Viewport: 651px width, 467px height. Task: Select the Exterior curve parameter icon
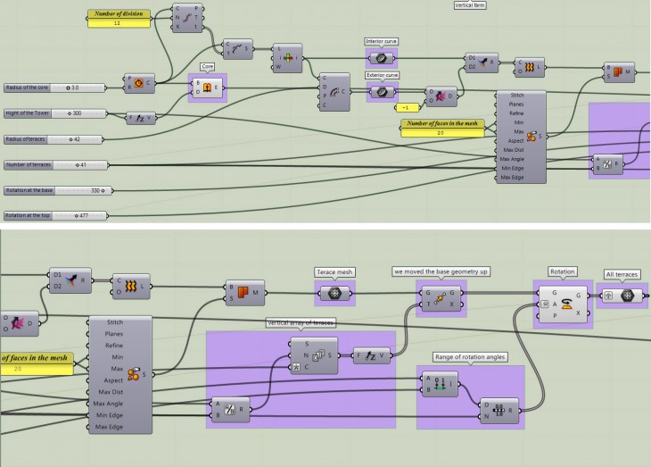click(383, 90)
